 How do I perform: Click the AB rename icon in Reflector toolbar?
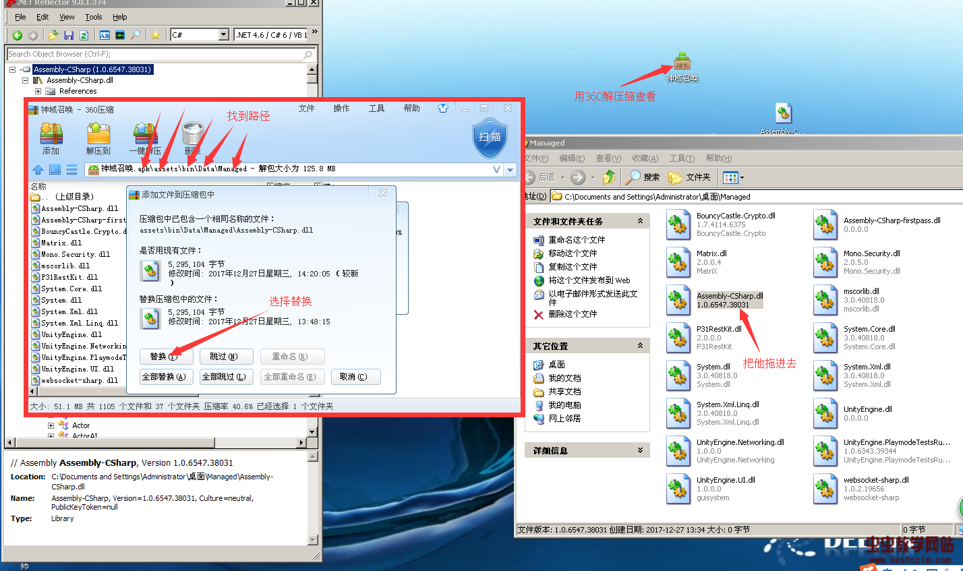coord(105,35)
